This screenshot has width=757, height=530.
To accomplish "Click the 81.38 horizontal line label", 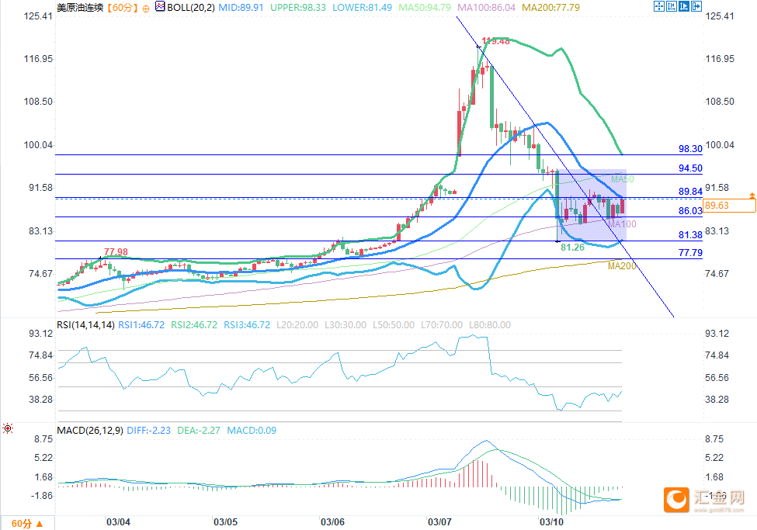I will tap(690, 235).
